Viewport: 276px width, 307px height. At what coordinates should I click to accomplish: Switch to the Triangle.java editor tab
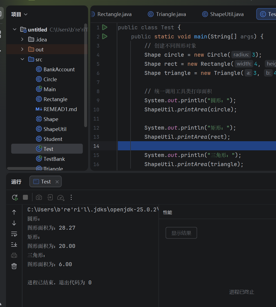[167, 14]
